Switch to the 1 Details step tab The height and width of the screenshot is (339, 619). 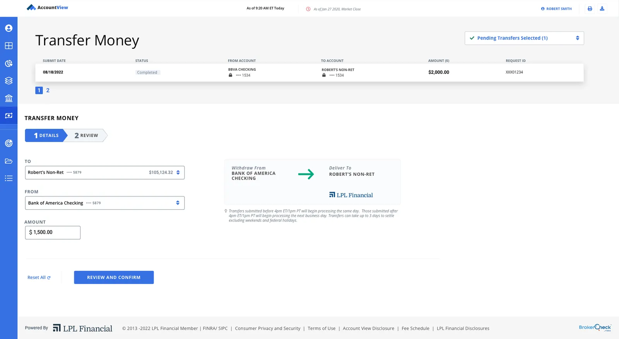pyautogui.click(x=46, y=135)
